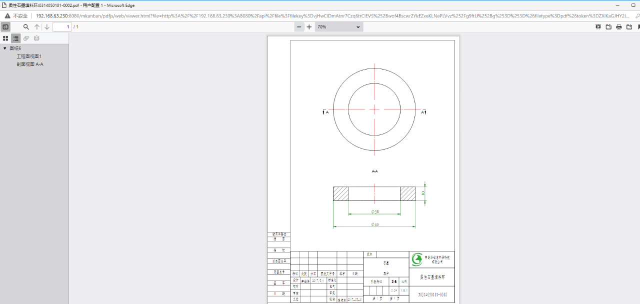Click the open file icon

pyautogui.click(x=608, y=27)
